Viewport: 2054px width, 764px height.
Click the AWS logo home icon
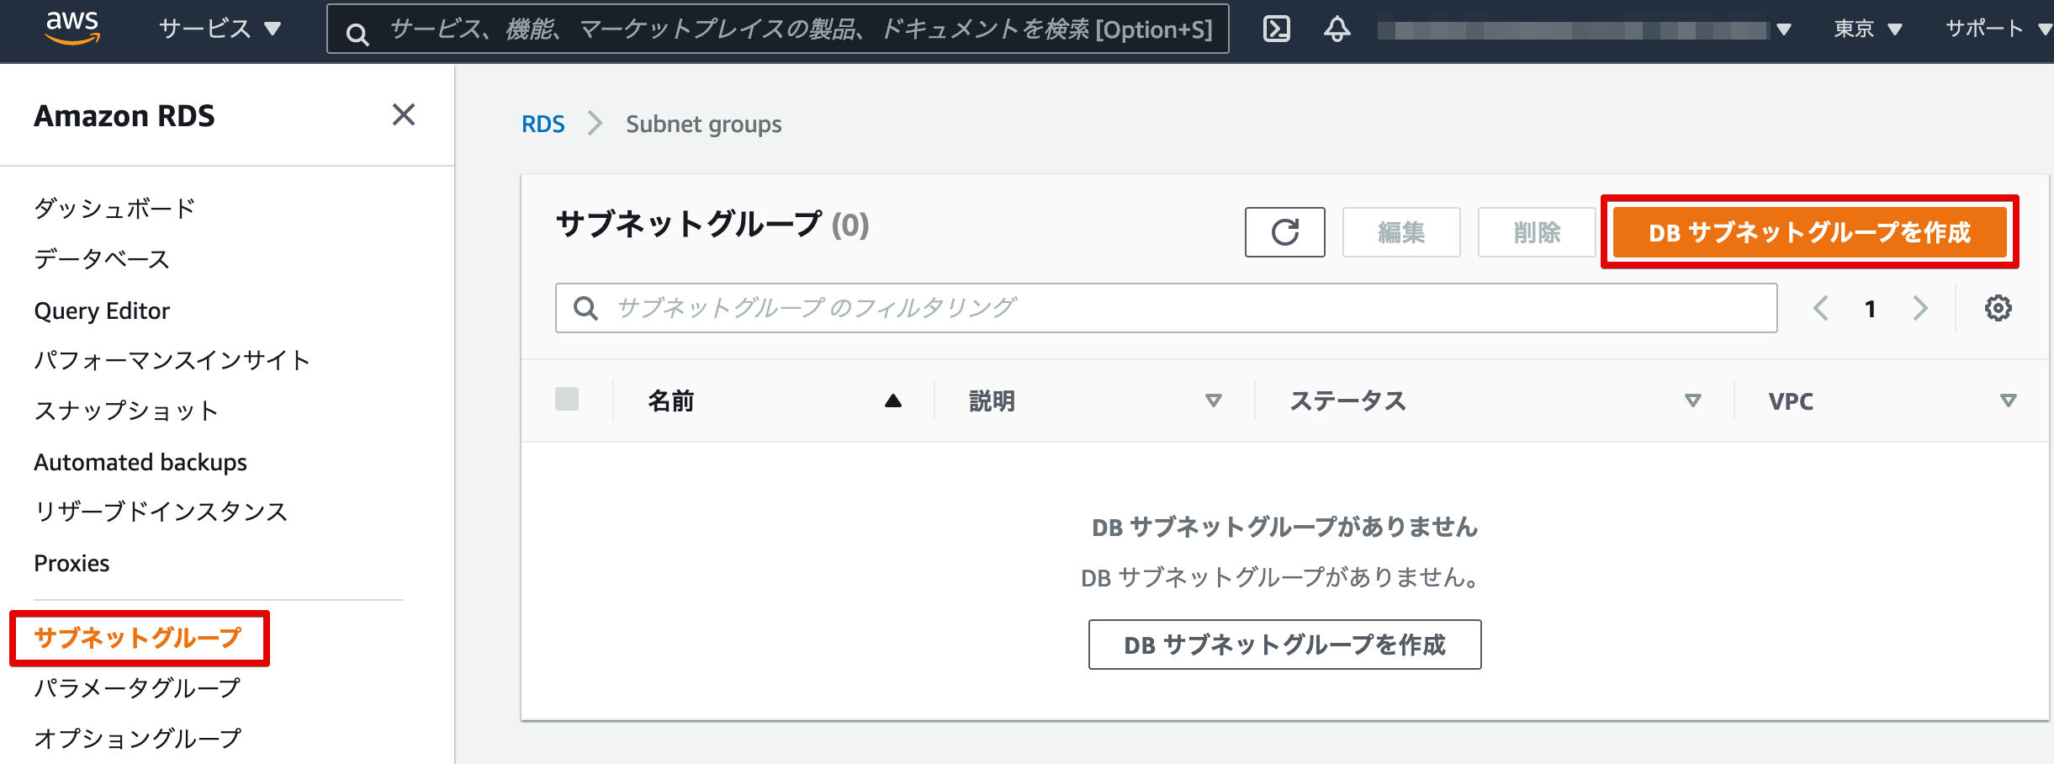(72, 29)
